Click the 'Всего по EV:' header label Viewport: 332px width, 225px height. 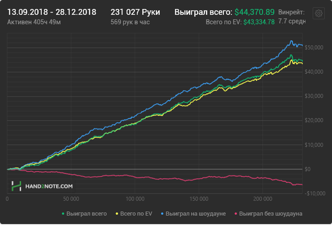(x=223, y=22)
